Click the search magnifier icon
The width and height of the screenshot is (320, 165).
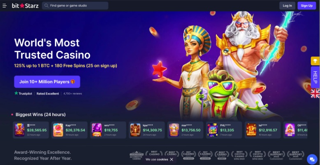point(46,6)
